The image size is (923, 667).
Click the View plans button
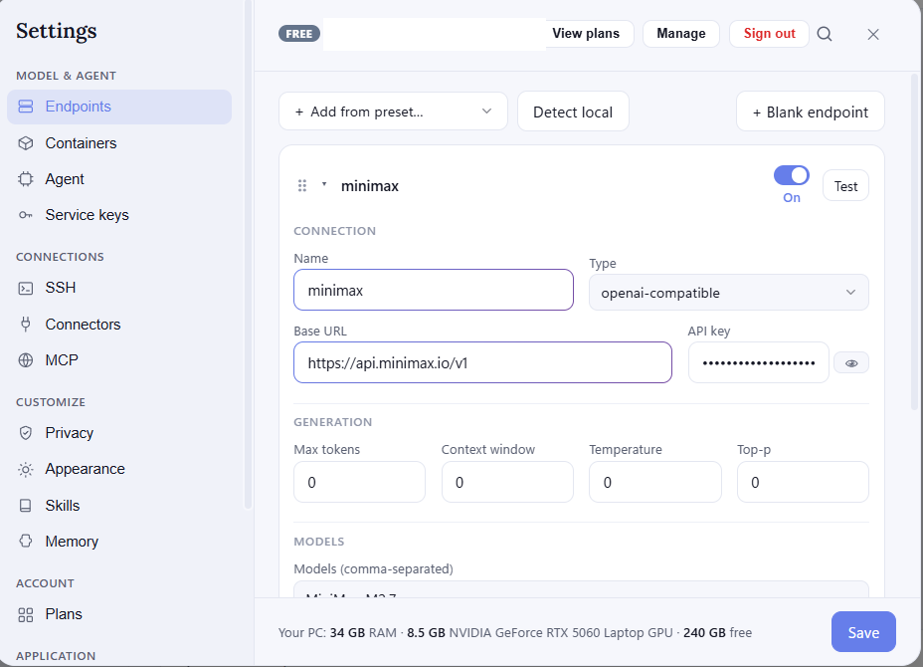586,34
